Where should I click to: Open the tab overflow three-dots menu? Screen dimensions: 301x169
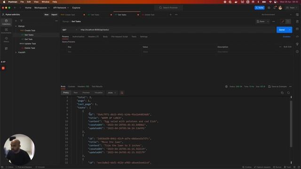point(176,15)
